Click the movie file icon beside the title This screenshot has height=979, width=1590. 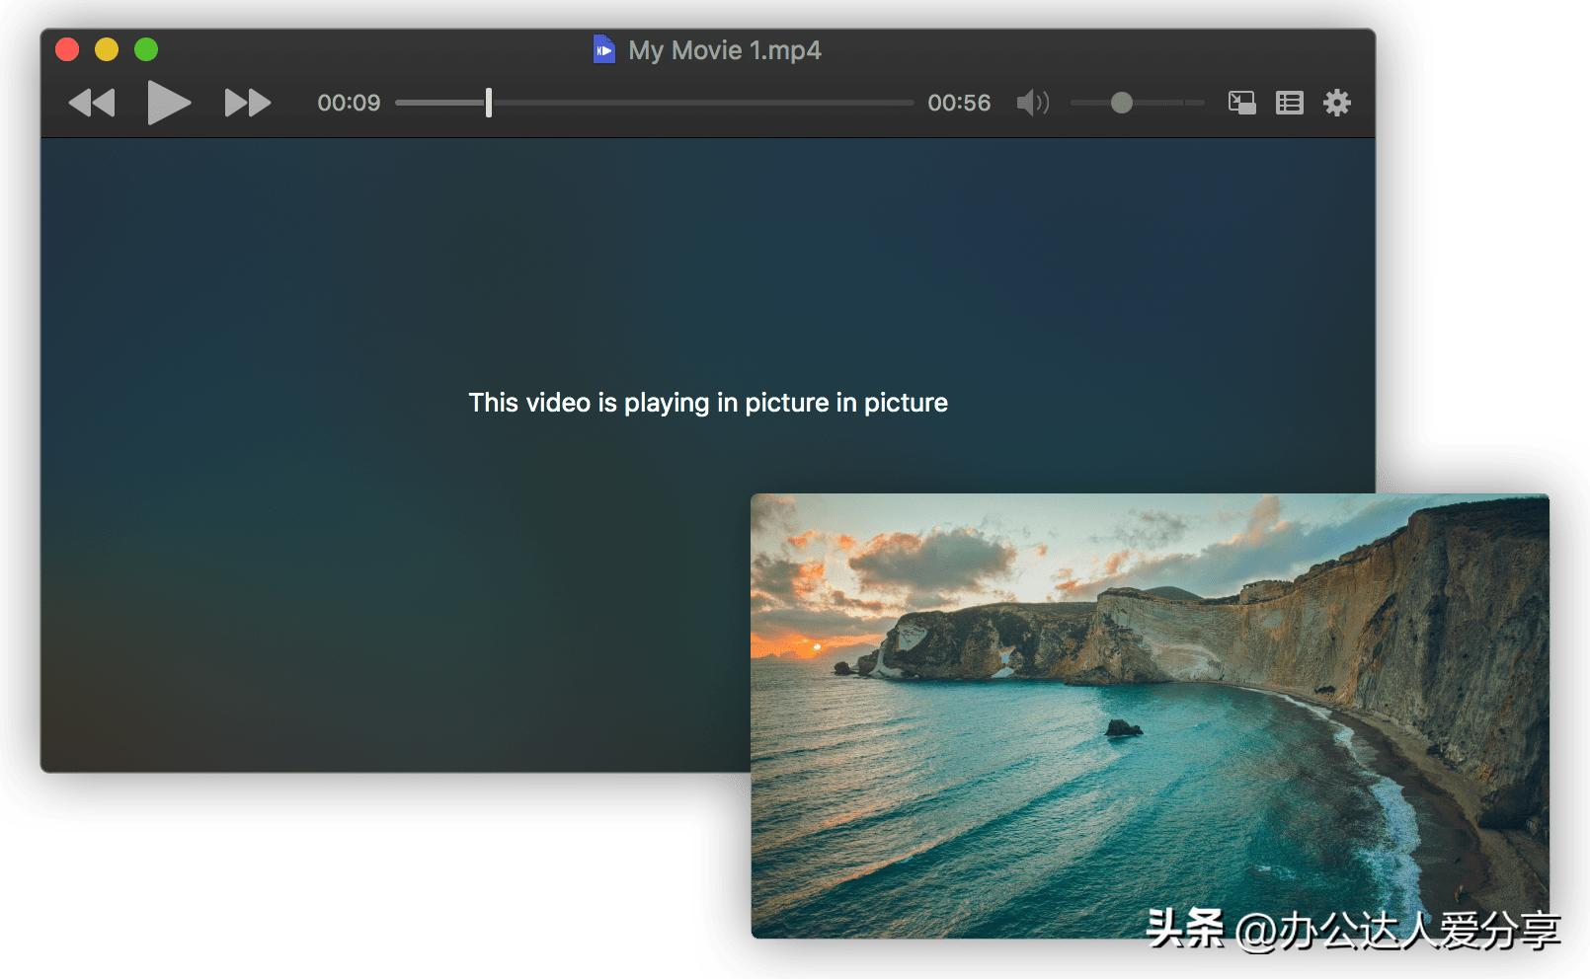pyautogui.click(x=603, y=50)
